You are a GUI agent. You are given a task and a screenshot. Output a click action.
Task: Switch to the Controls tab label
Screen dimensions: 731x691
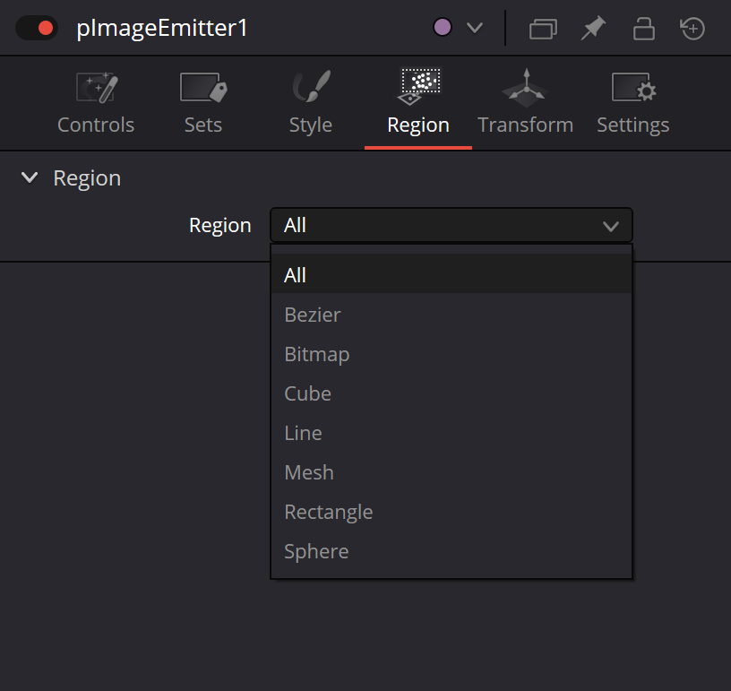coord(96,125)
